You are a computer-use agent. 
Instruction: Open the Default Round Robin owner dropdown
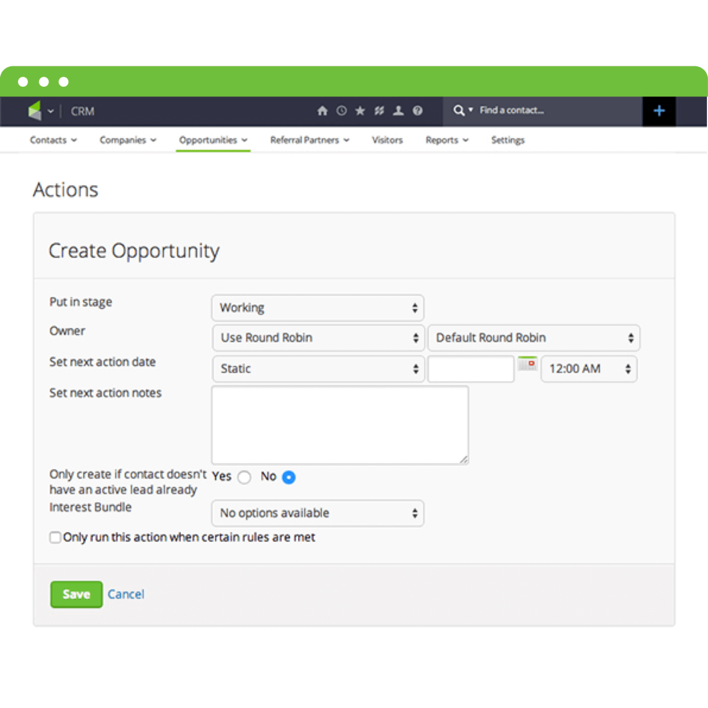tap(533, 338)
